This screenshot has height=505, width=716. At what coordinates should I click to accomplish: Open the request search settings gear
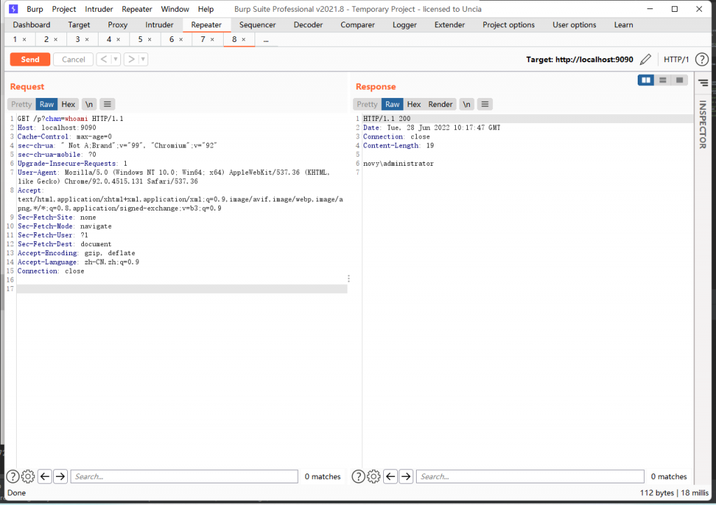point(28,476)
